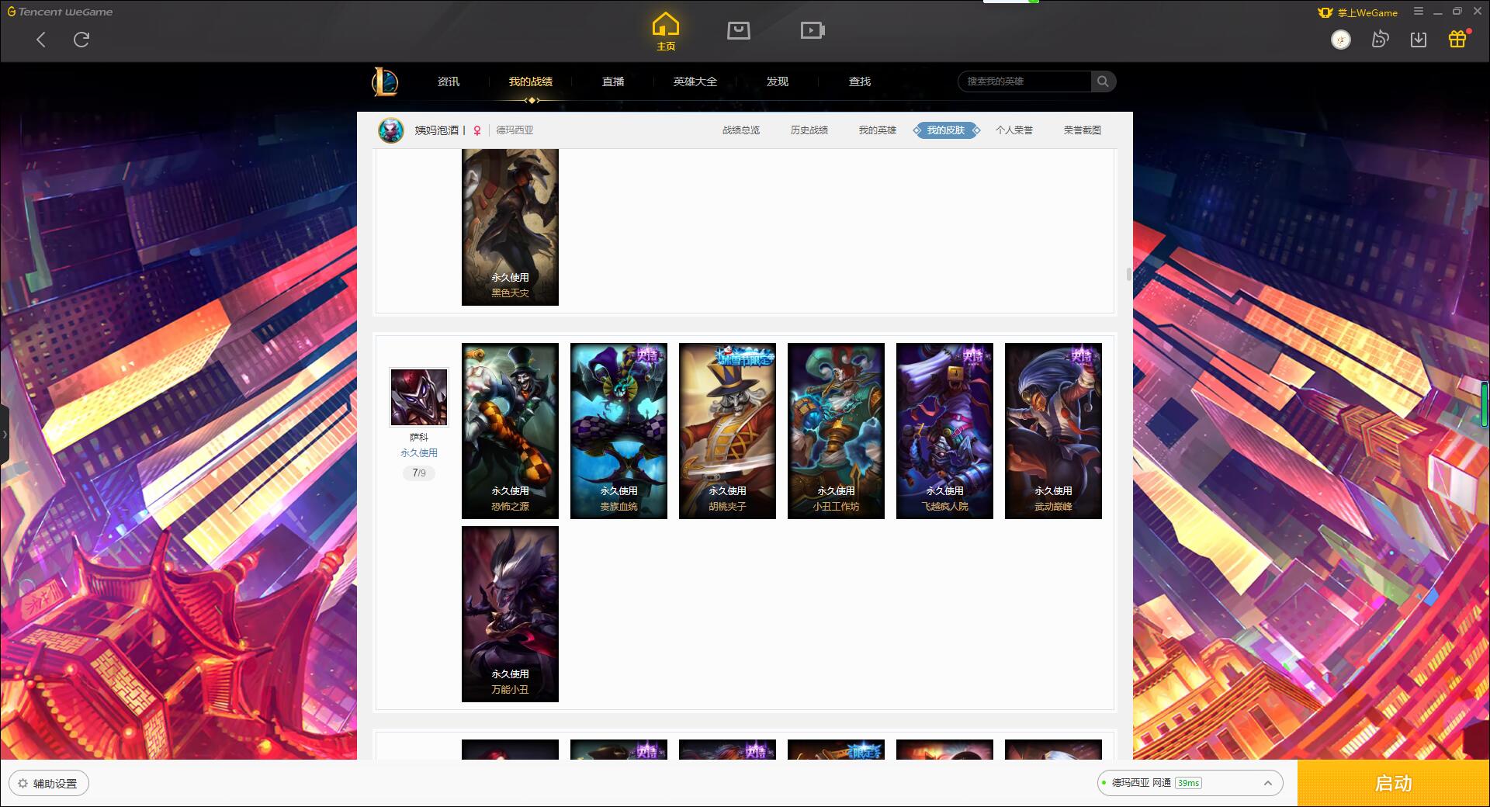
Task: Select the 我的皮肤 sub-tab
Action: coord(946,130)
